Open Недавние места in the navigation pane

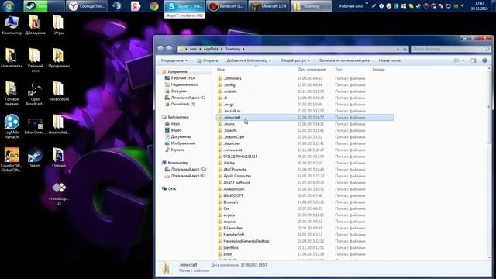click(184, 84)
